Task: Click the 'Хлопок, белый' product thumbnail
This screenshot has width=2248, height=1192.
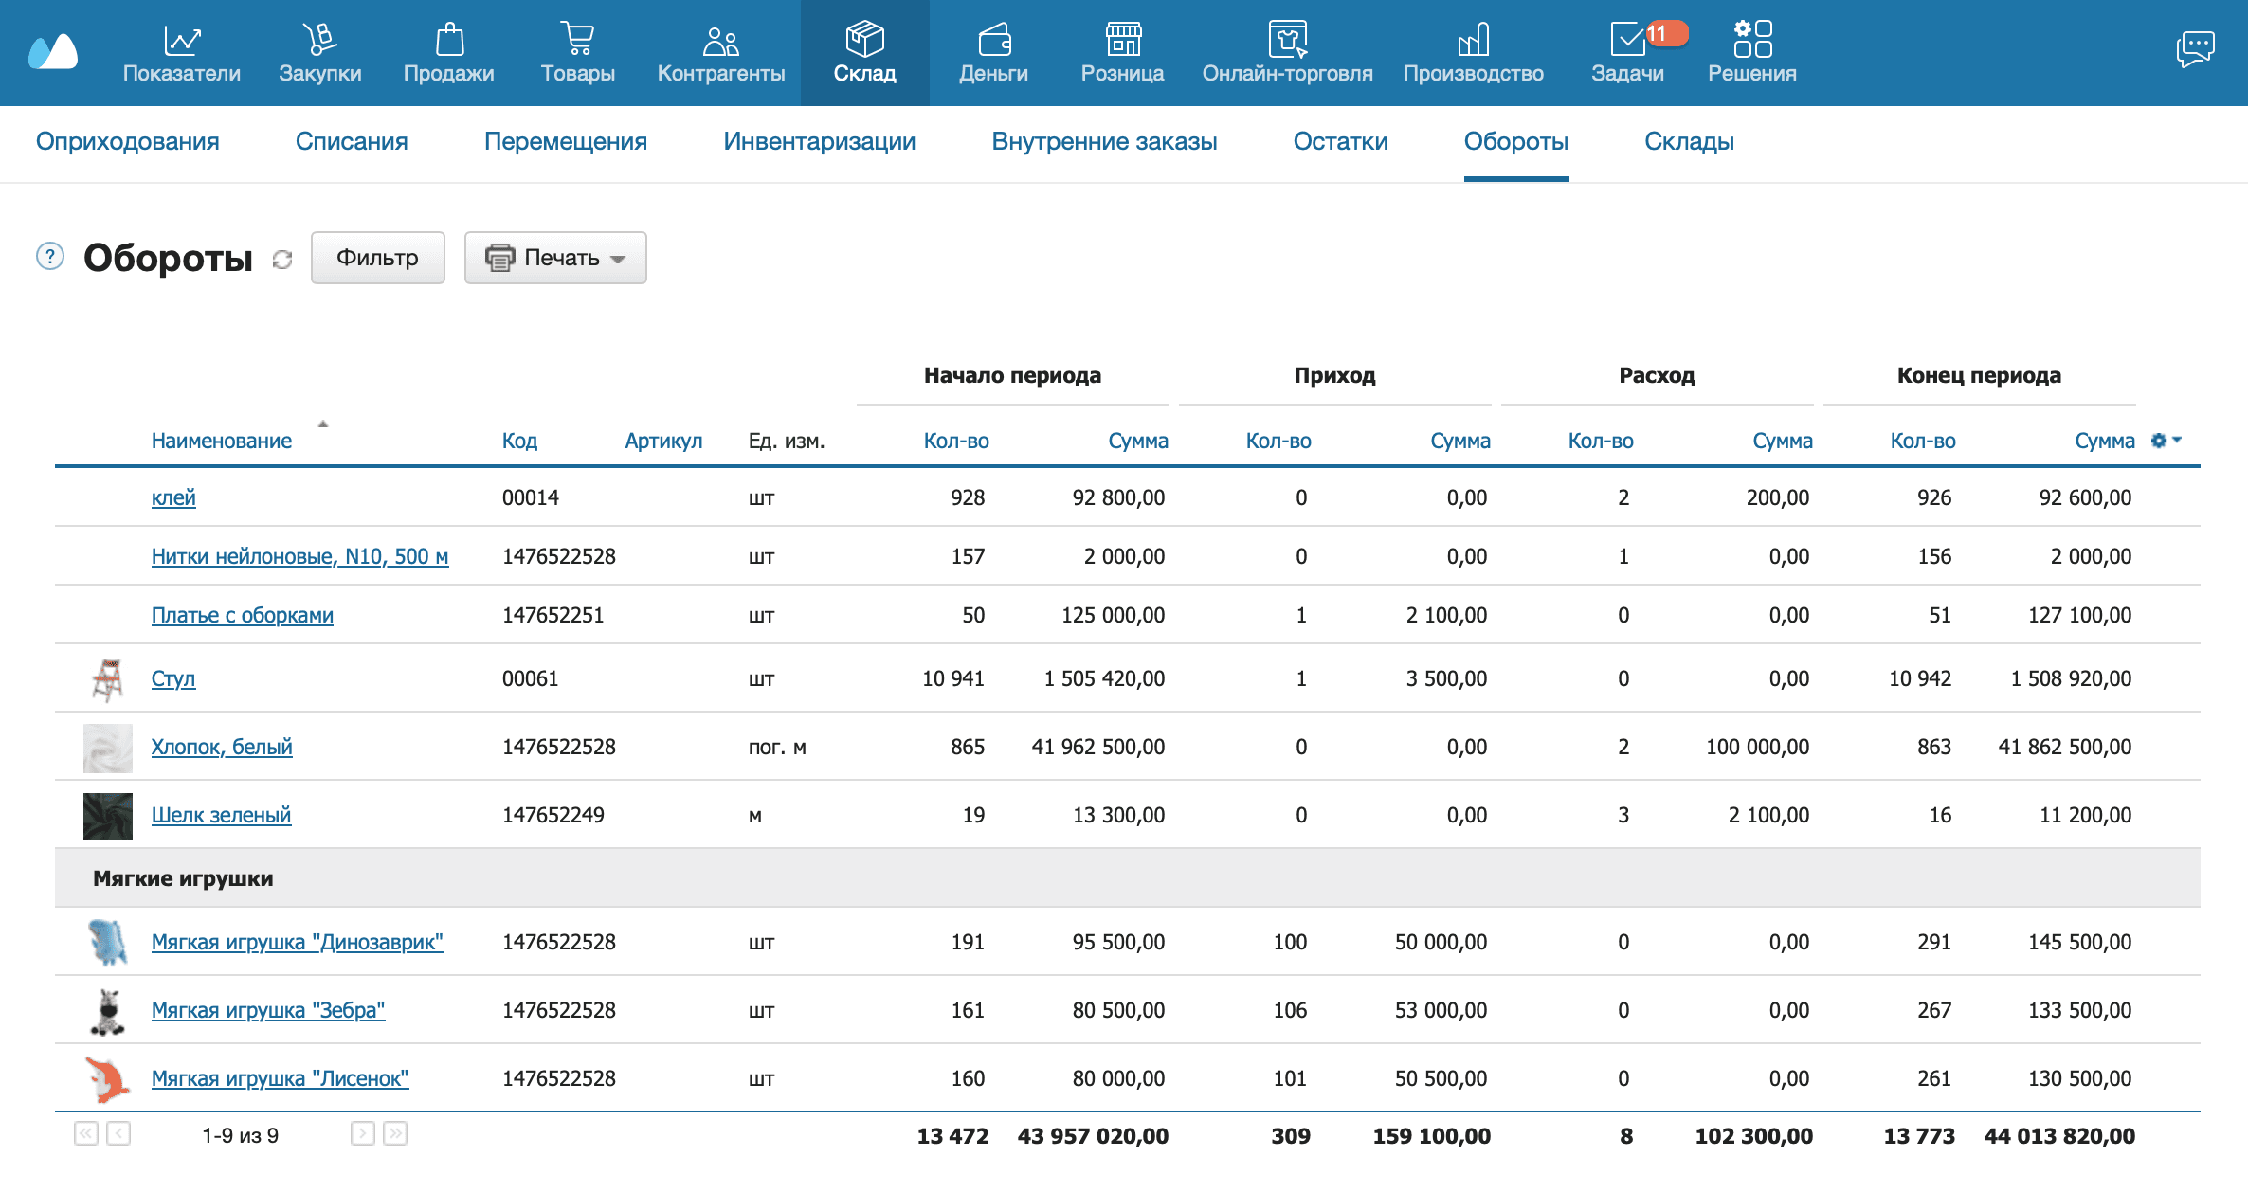Action: pos(108,747)
